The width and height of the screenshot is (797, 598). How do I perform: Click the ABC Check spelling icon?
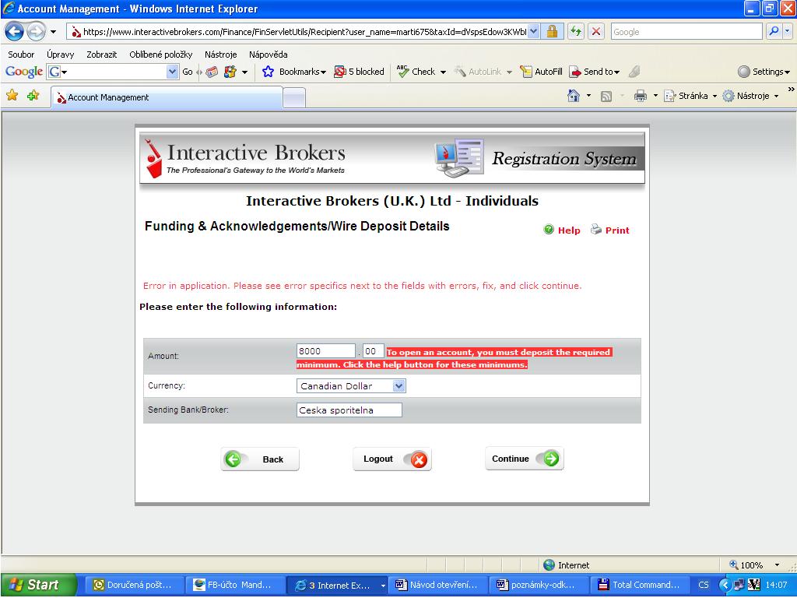click(402, 71)
